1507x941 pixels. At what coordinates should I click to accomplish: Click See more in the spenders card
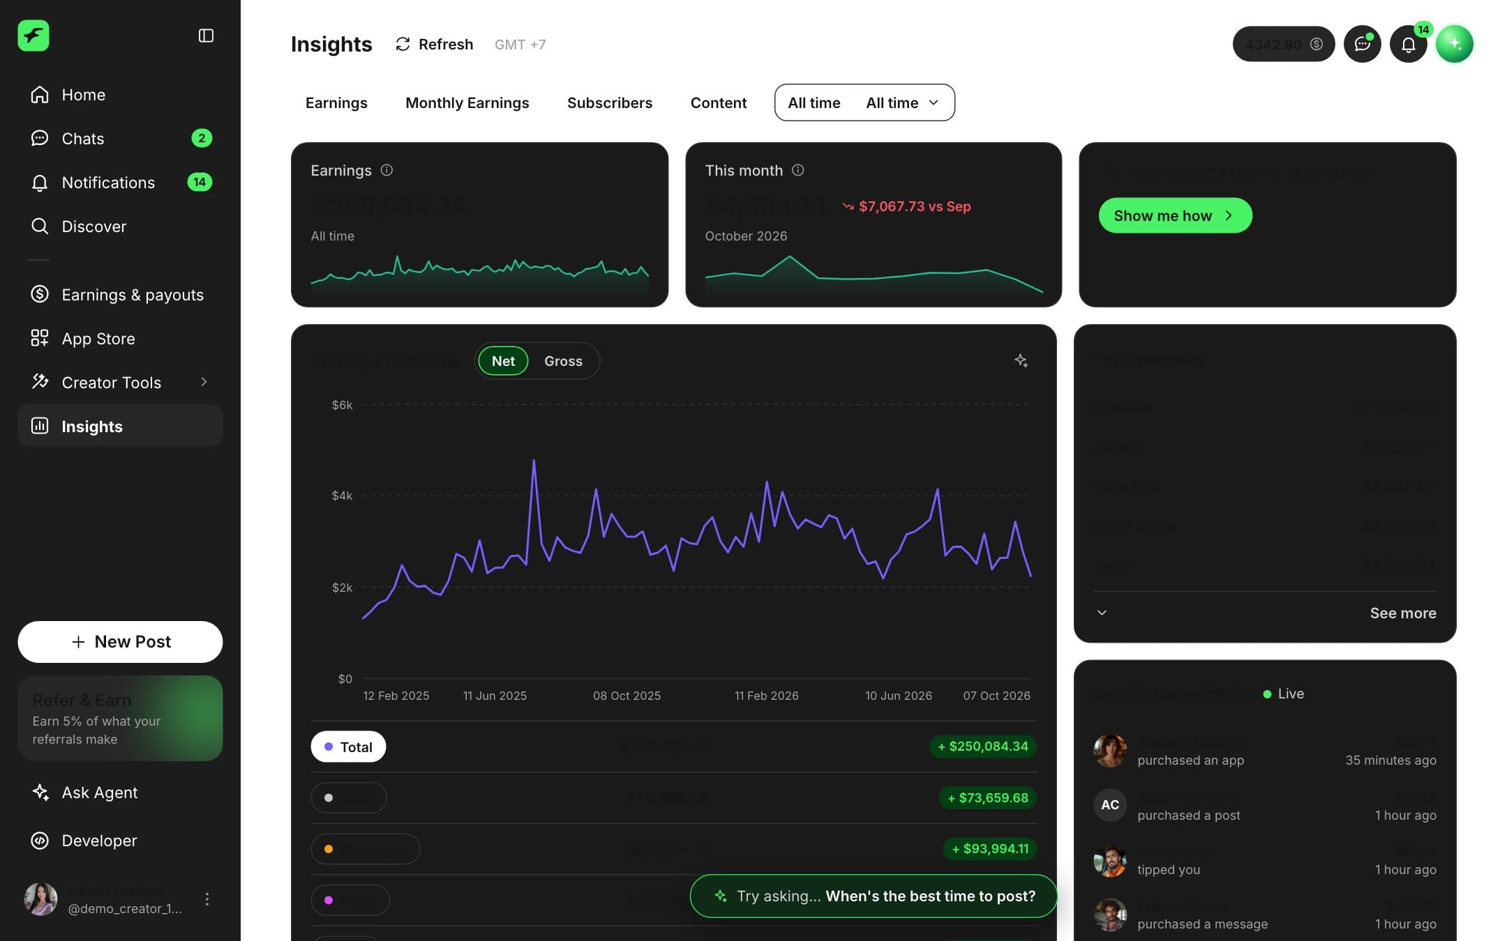(x=1403, y=613)
